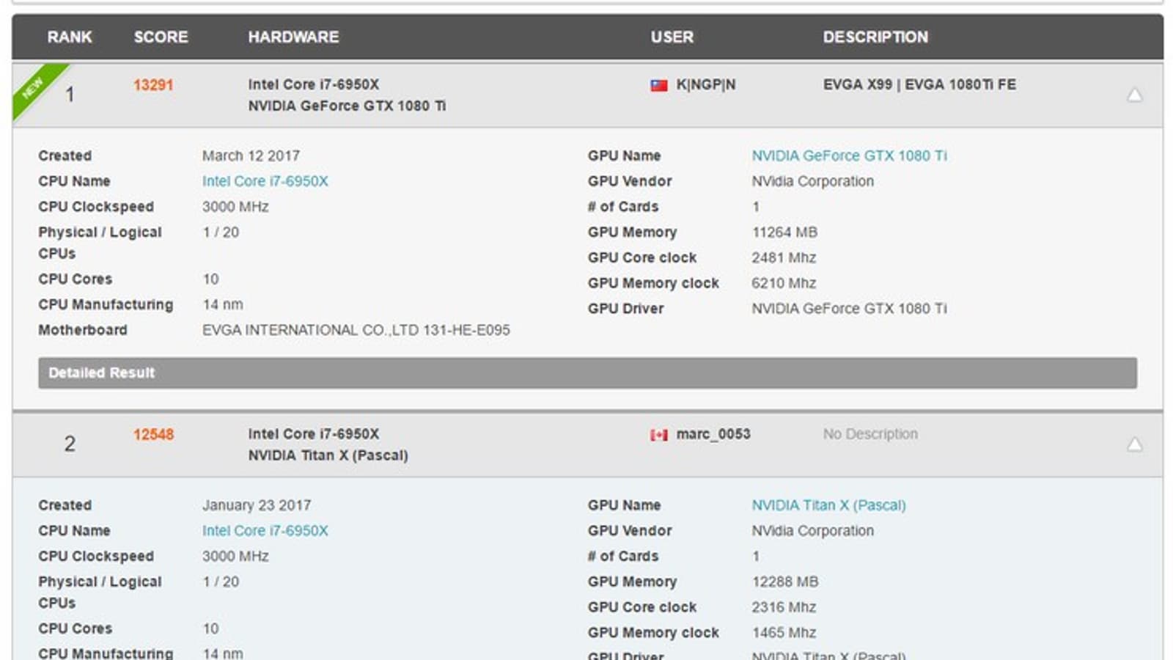
Task: Open score 13291 result
Action: (153, 85)
